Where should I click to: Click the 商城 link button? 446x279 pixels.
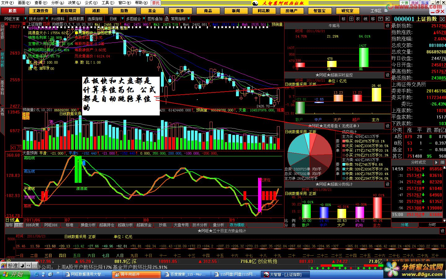pyautogui.click(x=415, y=3)
